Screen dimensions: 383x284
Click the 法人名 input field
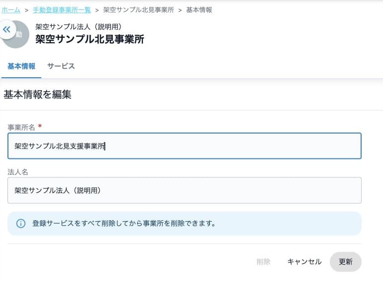coord(185,190)
